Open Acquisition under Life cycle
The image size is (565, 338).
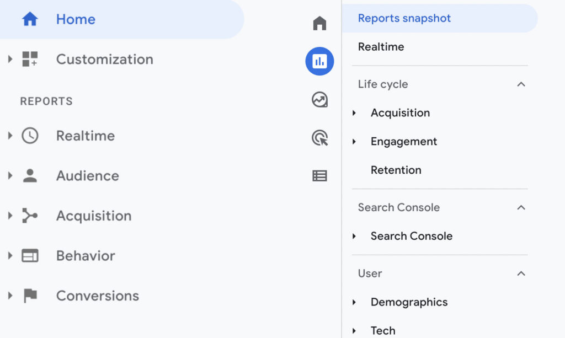(401, 113)
